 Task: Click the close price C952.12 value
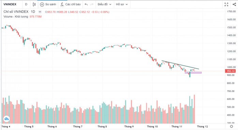[85, 12]
